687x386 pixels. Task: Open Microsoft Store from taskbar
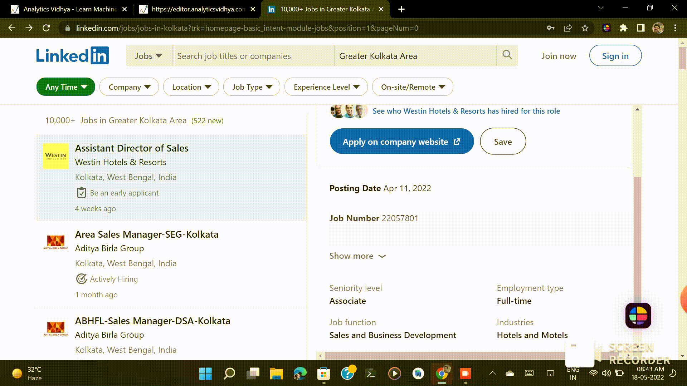(323, 374)
